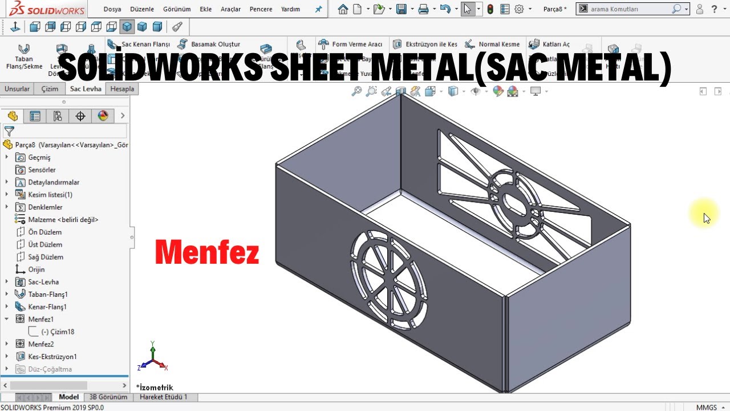The image size is (730, 411).
Task: Click Apply Scene icon
Action: click(x=513, y=91)
